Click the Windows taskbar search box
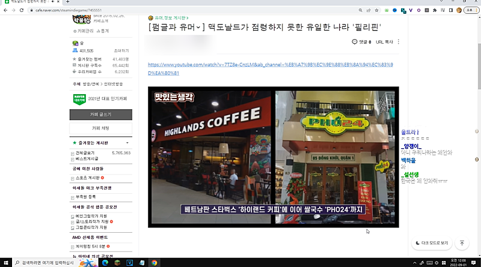Viewport: 481px width, 267px height. pyautogui.click(x=45, y=262)
